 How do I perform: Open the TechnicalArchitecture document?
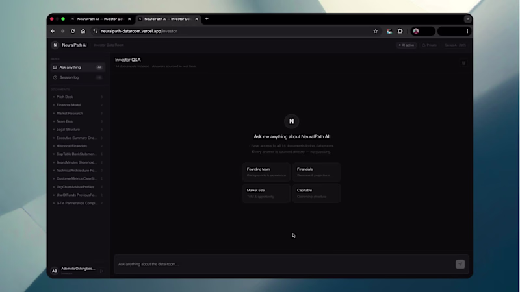point(77,171)
